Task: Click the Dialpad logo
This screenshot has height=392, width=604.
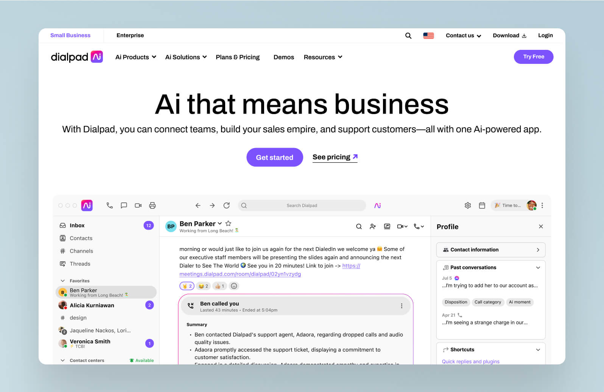Action: pos(77,57)
